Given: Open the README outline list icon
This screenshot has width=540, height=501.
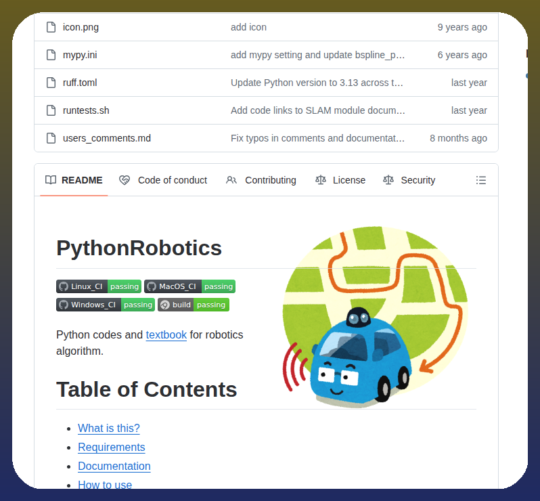Looking at the screenshot, I should pyautogui.click(x=481, y=180).
